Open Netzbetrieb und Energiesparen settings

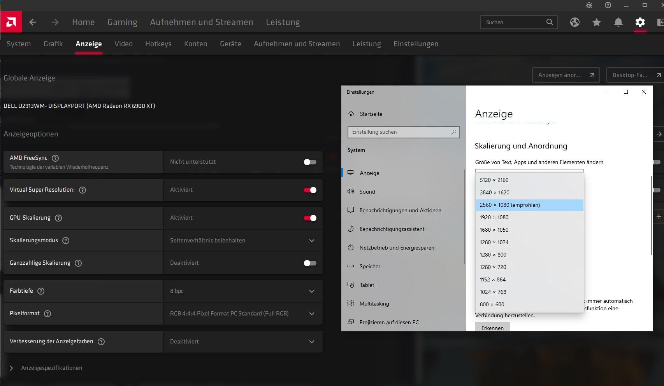[397, 248]
